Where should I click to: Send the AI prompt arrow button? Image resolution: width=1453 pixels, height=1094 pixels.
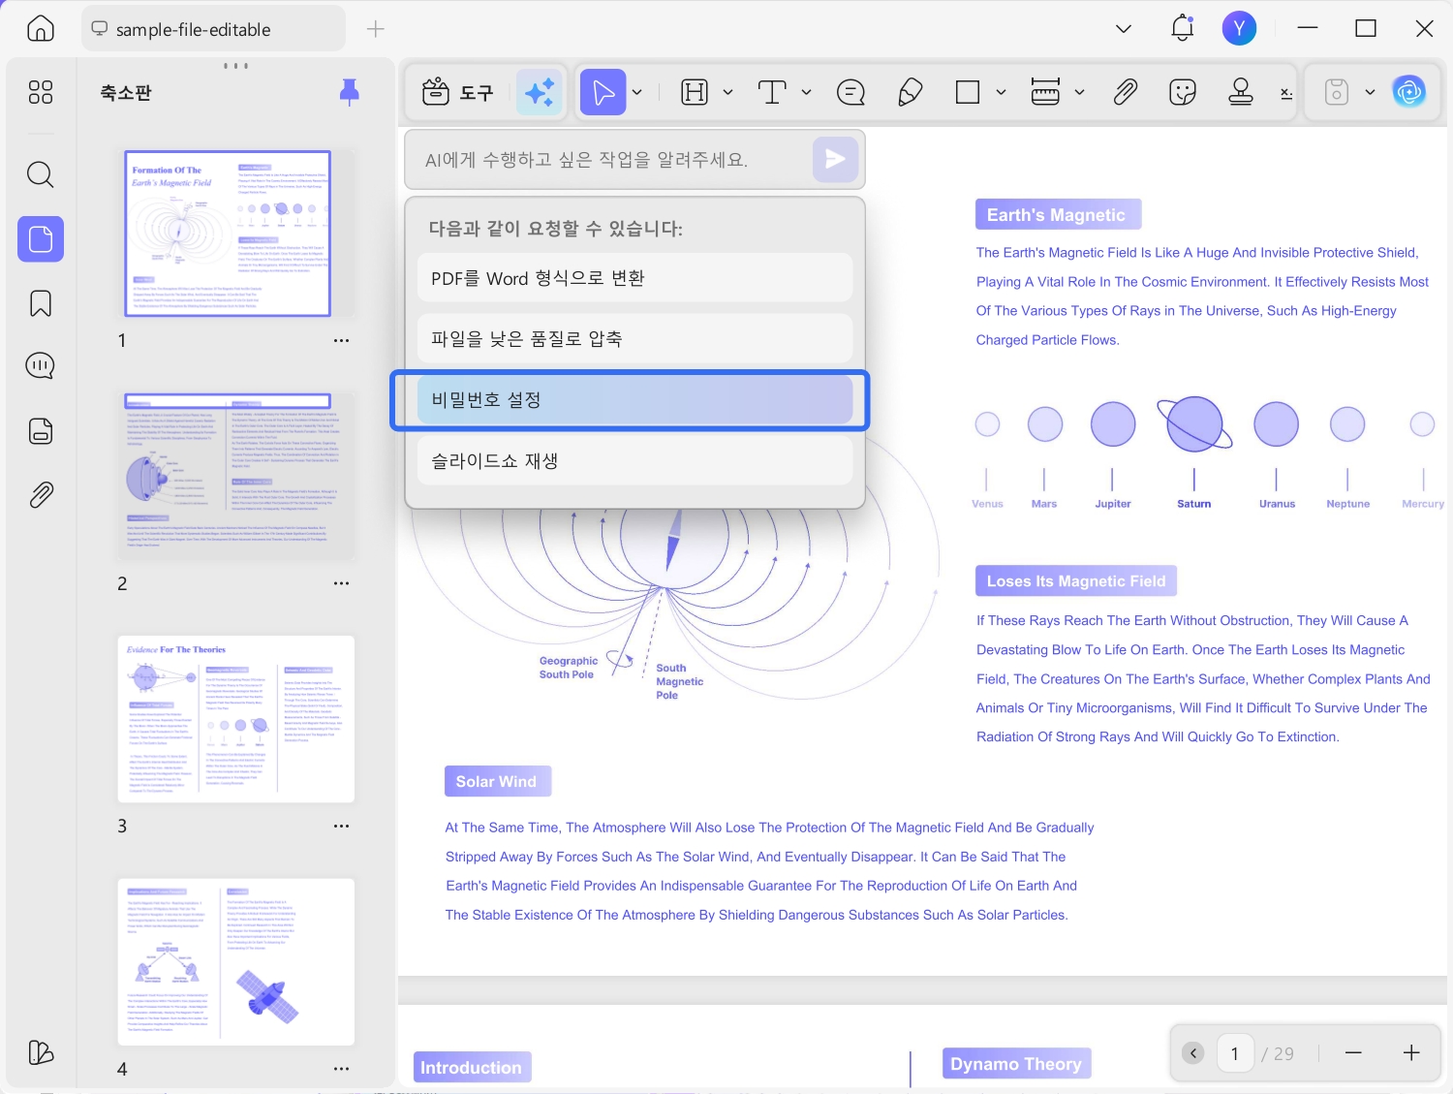(x=835, y=159)
